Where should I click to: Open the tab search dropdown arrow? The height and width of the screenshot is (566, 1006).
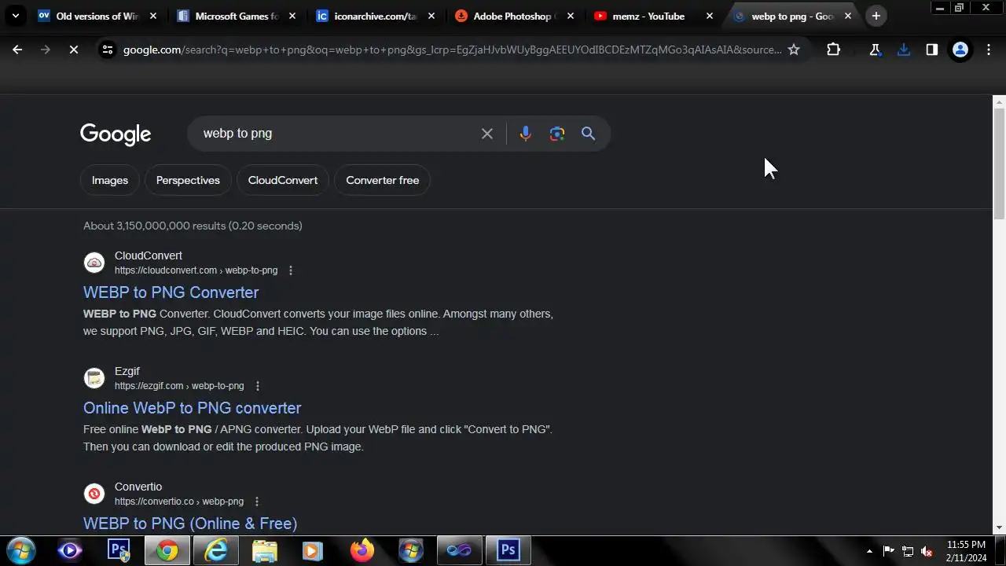pos(15,16)
